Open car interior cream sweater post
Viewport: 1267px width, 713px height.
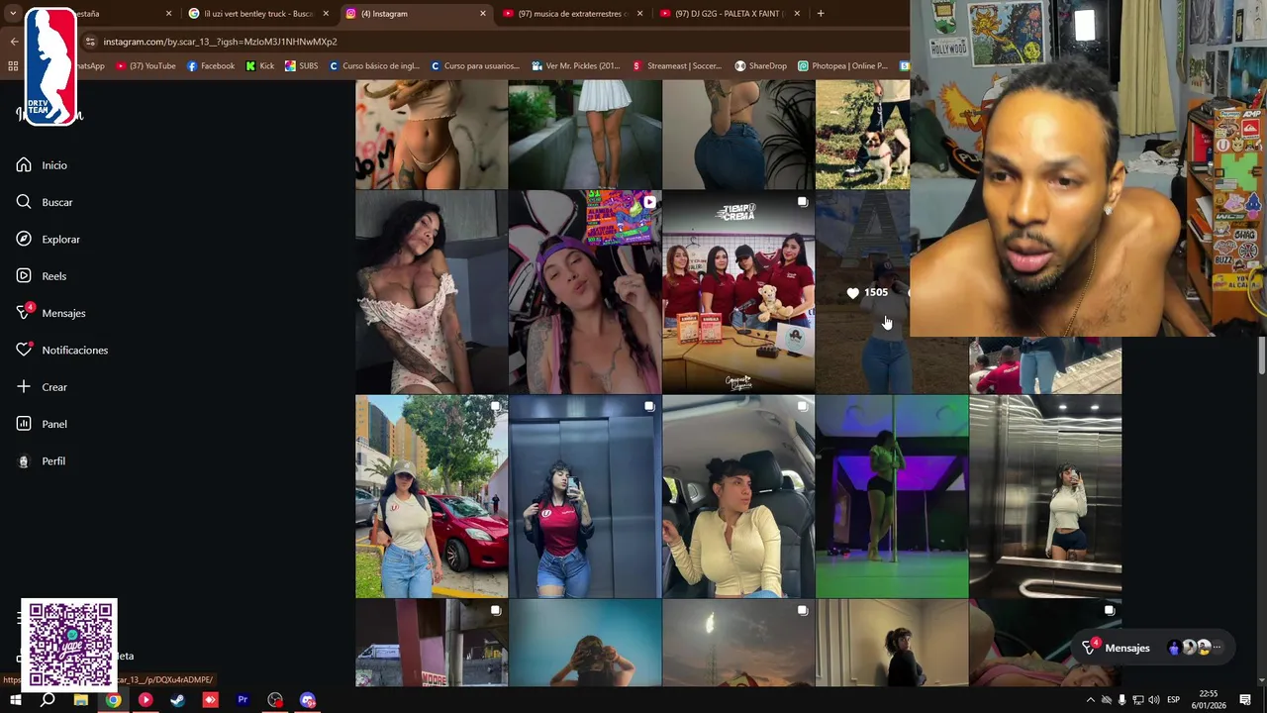738,497
